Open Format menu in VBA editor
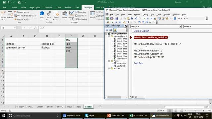Screen dimensions: 212x119 (x=137, y=14)
